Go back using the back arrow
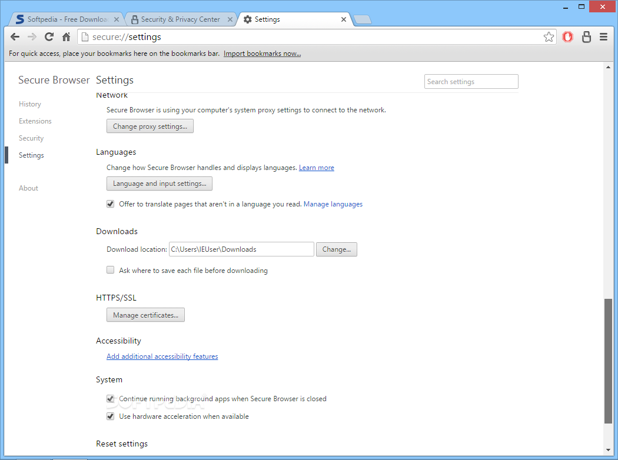Image resolution: width=618 pixels, height=460 pixels. tap(15, 37)
